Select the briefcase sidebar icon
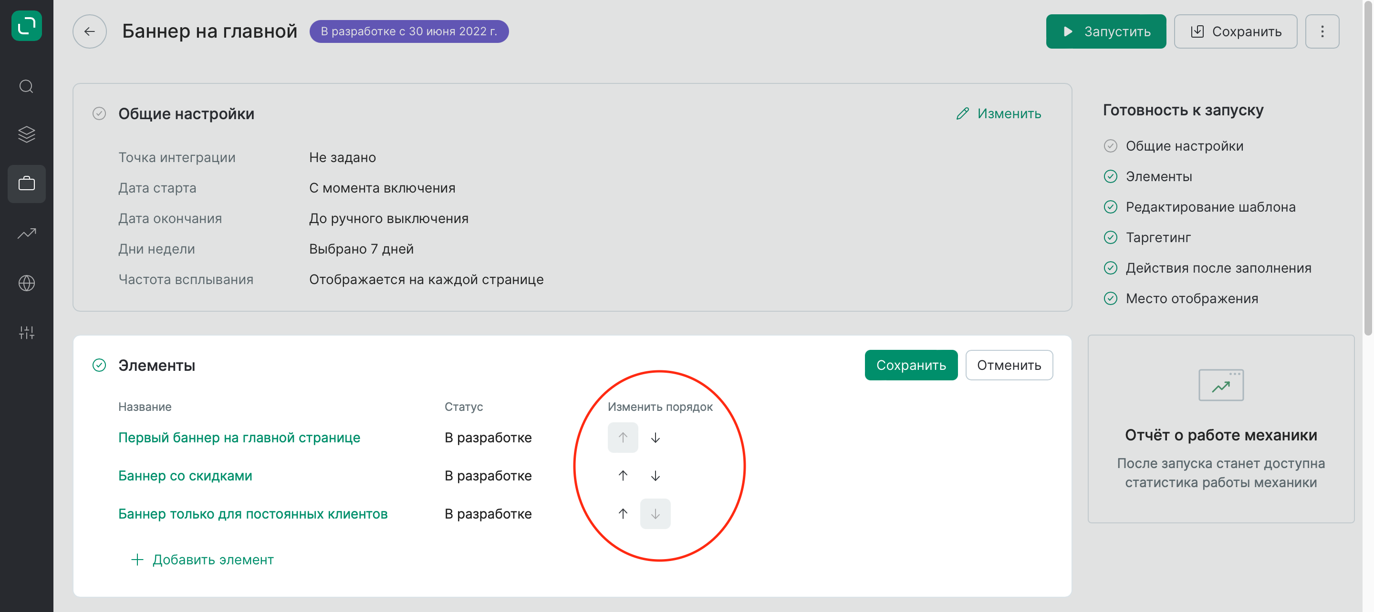Viewport: 1374px width, 612px height. coord(27,184)
